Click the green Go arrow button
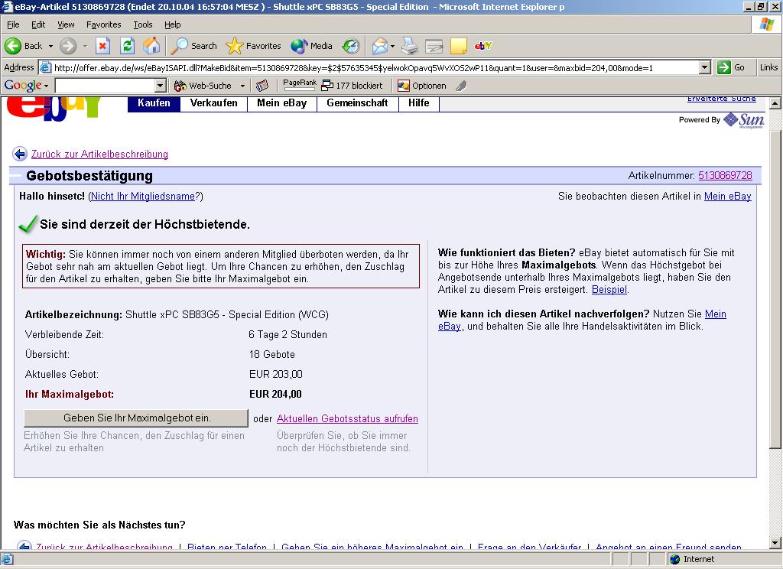This screenshot has height=569, width=783. pos(723,67)
